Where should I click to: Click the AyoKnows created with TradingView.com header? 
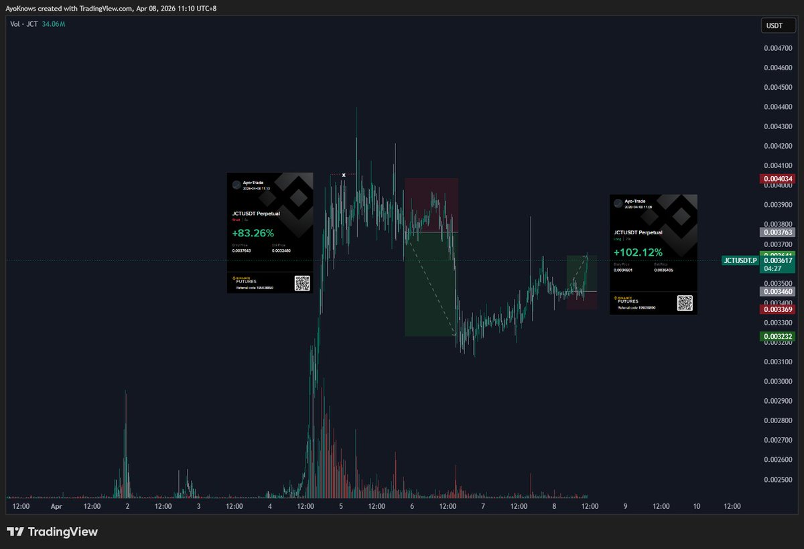pyautogui.click(x=111, y=8)
